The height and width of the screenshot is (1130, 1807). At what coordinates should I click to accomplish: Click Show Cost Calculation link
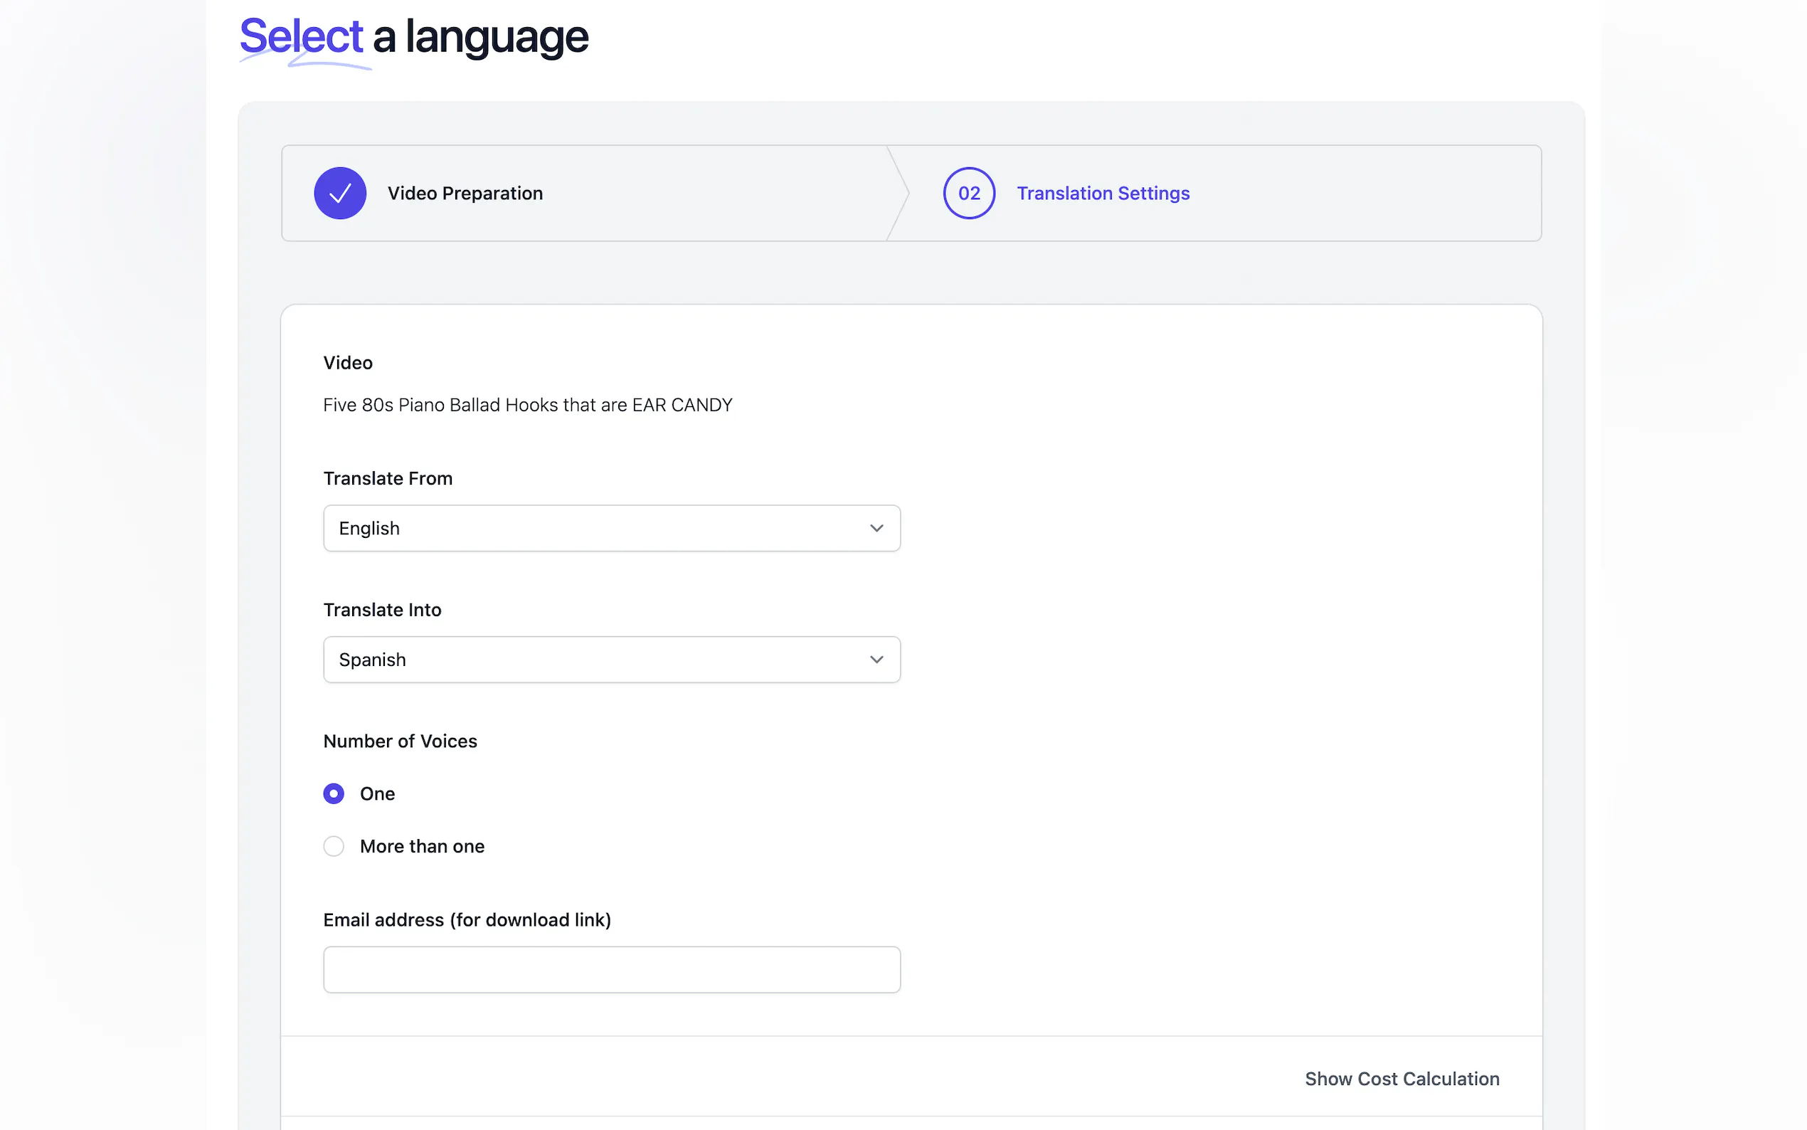pos(1401,1079)
